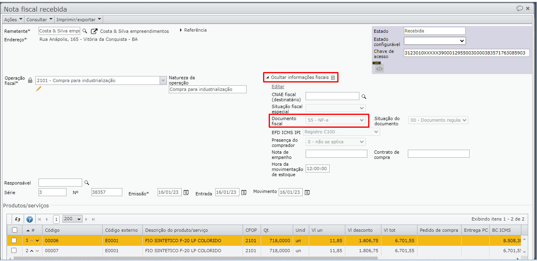Click the Nota de empenho input field
Screen dimensions: 537x261
click(336, 154)
